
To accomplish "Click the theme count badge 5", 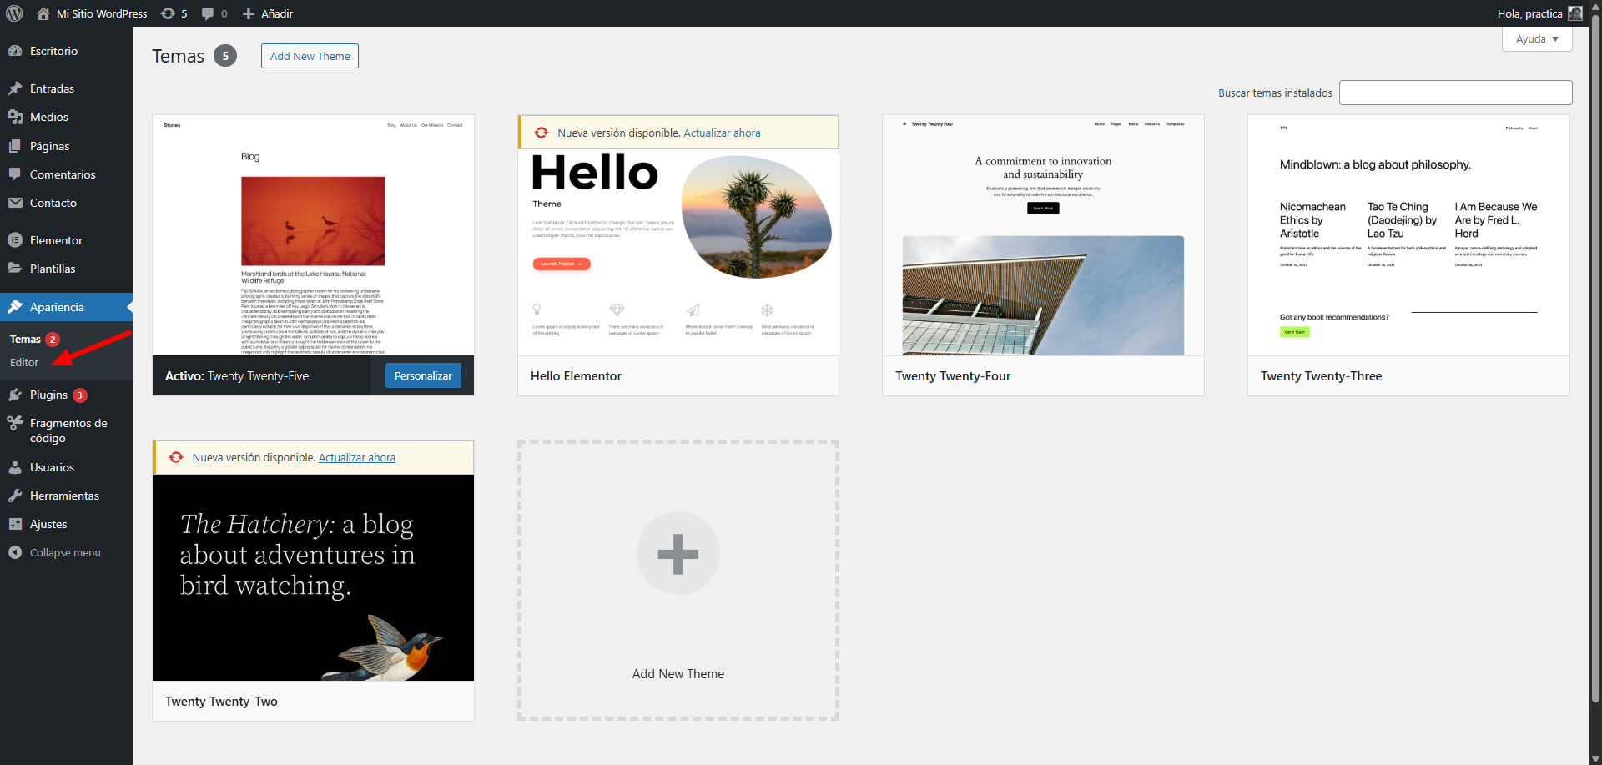I will pos(225,56).
